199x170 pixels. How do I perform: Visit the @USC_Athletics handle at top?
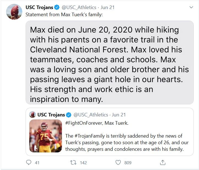79,7
